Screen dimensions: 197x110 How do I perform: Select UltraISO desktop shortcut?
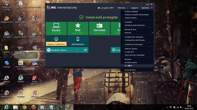point(7,79)
